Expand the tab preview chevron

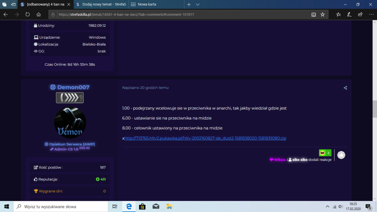pos(198,4)
